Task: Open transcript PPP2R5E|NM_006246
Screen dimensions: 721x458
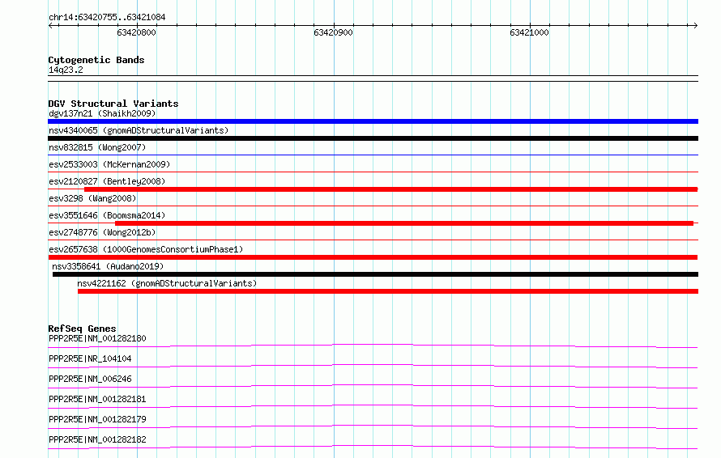Action: 90,379
